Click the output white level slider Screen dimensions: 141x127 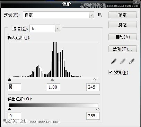point(98,109)
